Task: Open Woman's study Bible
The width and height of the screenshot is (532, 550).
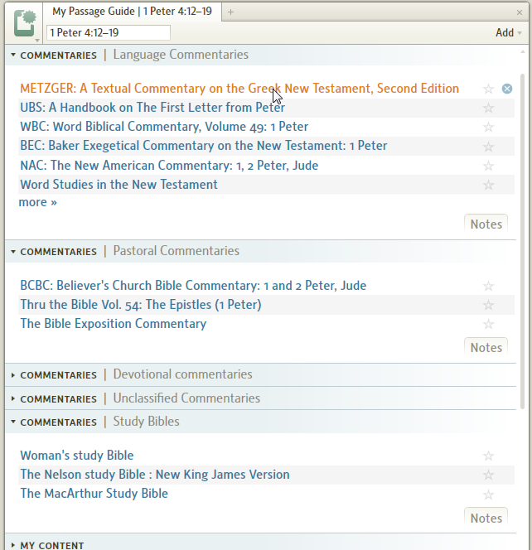Action: click(x=77, y=456)
